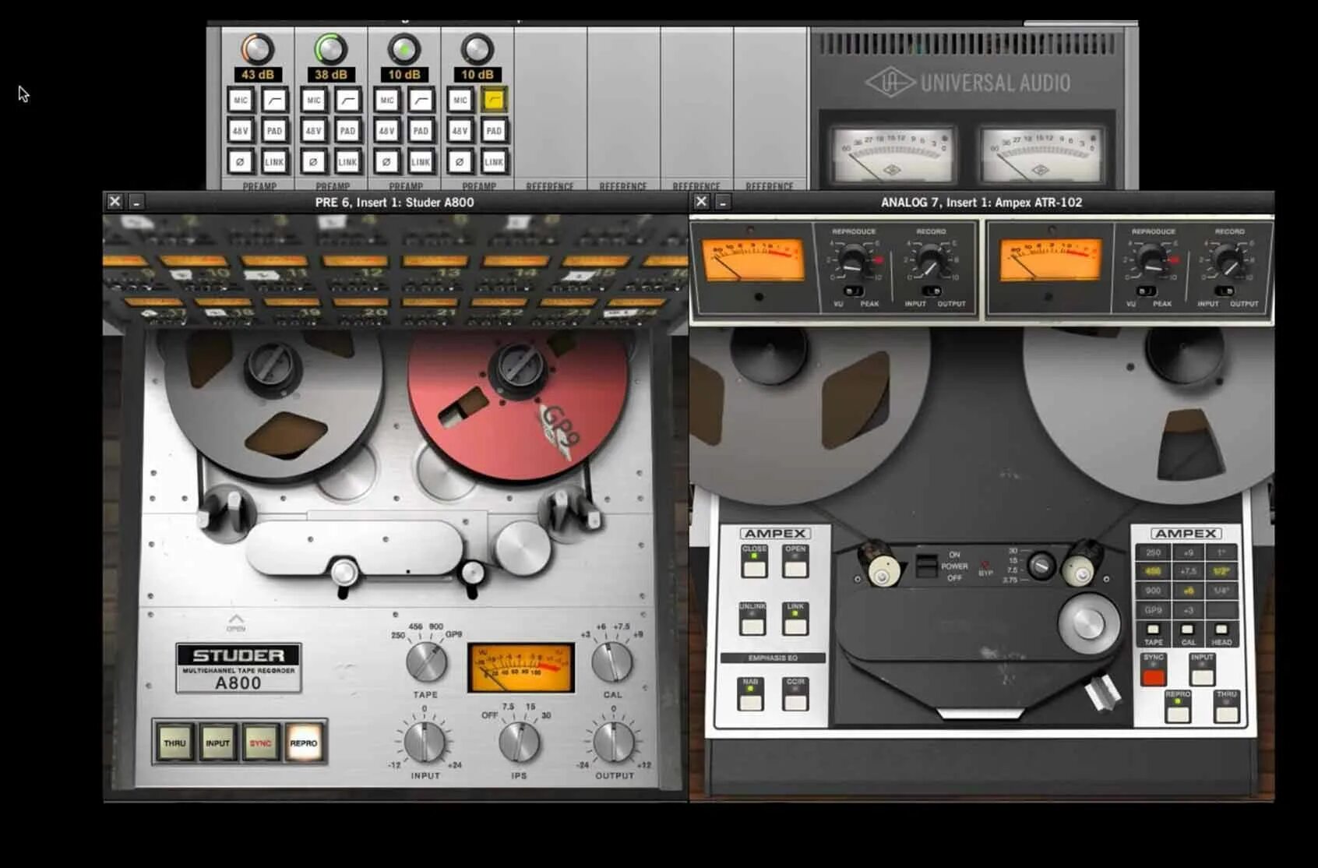Click the left Ampex REPRODUCE knob
Screen dimensions: 1318x868
855,259
